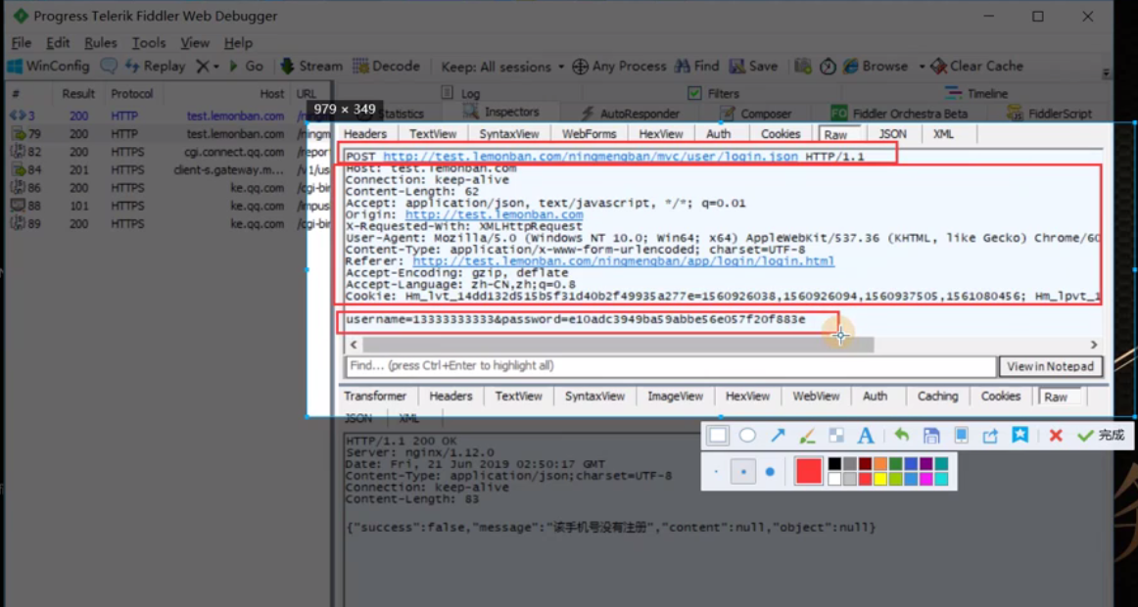The width and height of the screenshot is (1138, 607).
Task: Choose the largest stroke size dot
Action: 770,471
